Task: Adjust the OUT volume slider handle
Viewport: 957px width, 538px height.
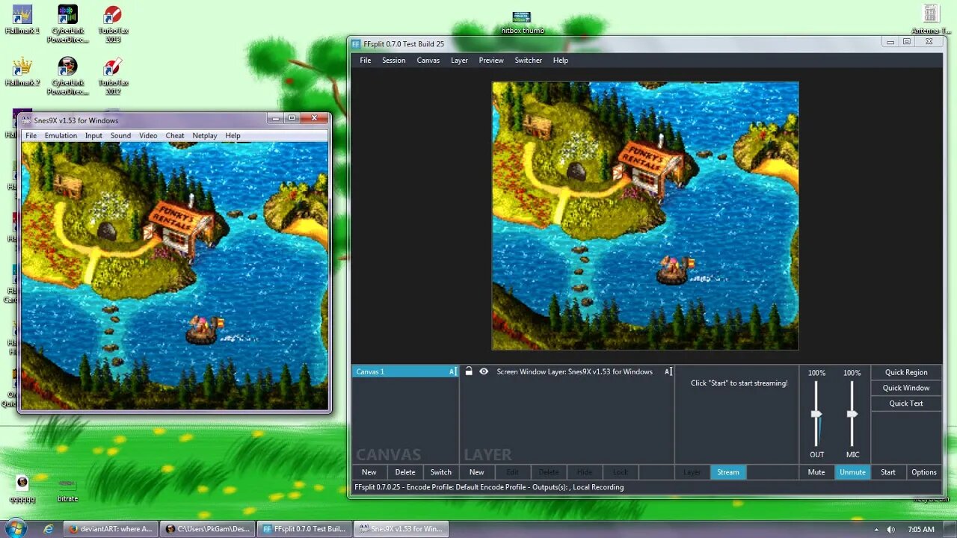Action: click(x=816, y=414)
